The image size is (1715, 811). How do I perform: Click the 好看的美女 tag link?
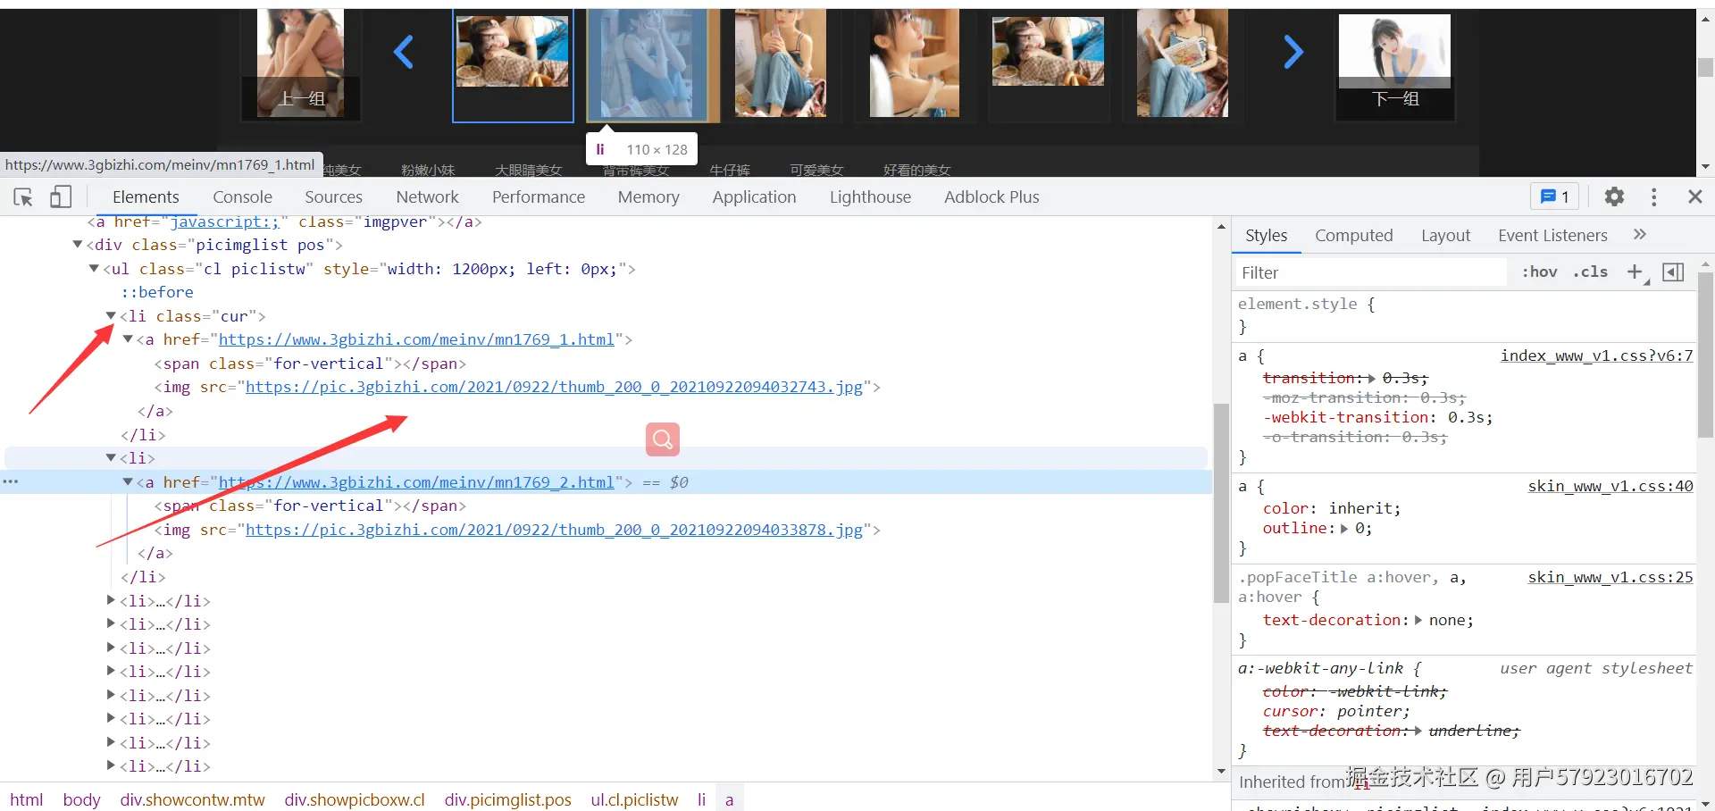tap(916, 170)
